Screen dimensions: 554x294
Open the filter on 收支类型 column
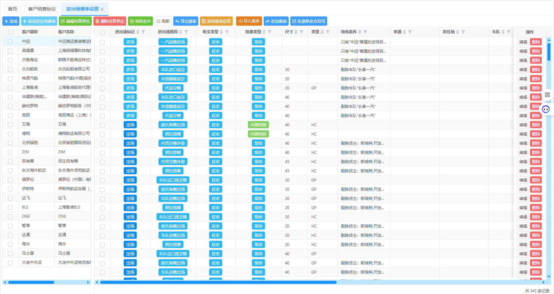[x=227, y=32]
